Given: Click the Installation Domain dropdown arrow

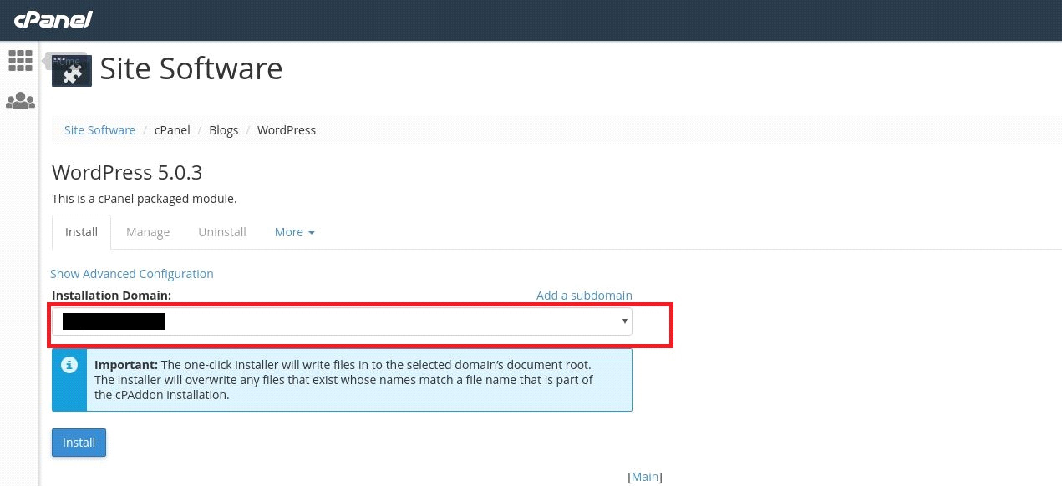Looking at the screenshot, I should coord(624,321).
